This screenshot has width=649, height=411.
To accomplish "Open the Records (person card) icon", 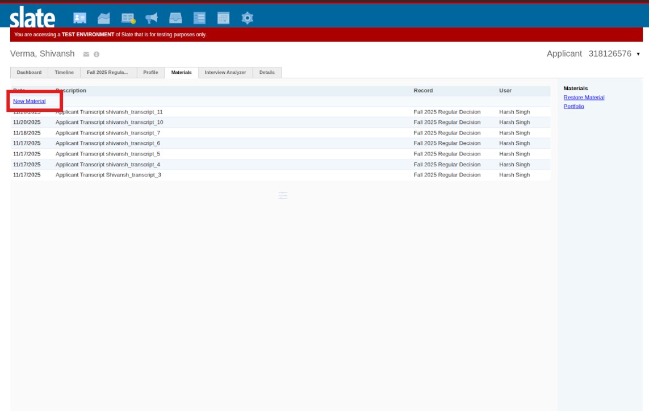I will pos(79,18).
